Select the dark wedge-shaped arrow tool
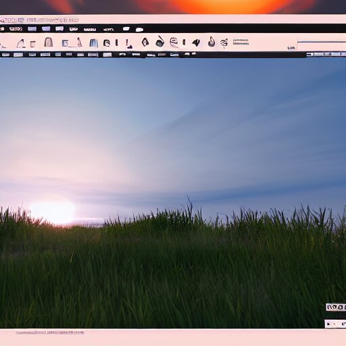The height and width of the screenshot is (346, 346). pos(196,43)
